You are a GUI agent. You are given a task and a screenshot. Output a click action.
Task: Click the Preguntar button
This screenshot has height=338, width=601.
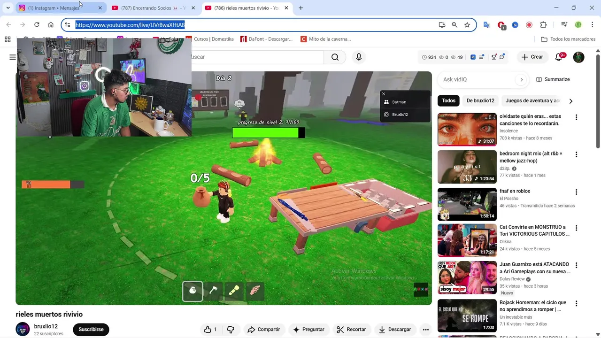[309, 330]
